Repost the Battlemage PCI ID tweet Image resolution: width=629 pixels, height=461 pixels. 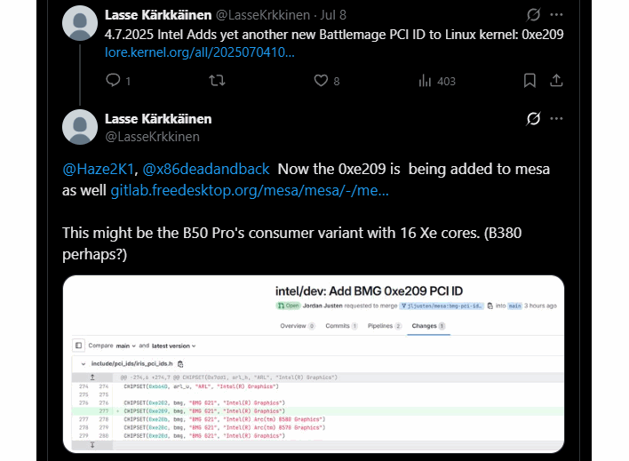(x=216, y=81)
